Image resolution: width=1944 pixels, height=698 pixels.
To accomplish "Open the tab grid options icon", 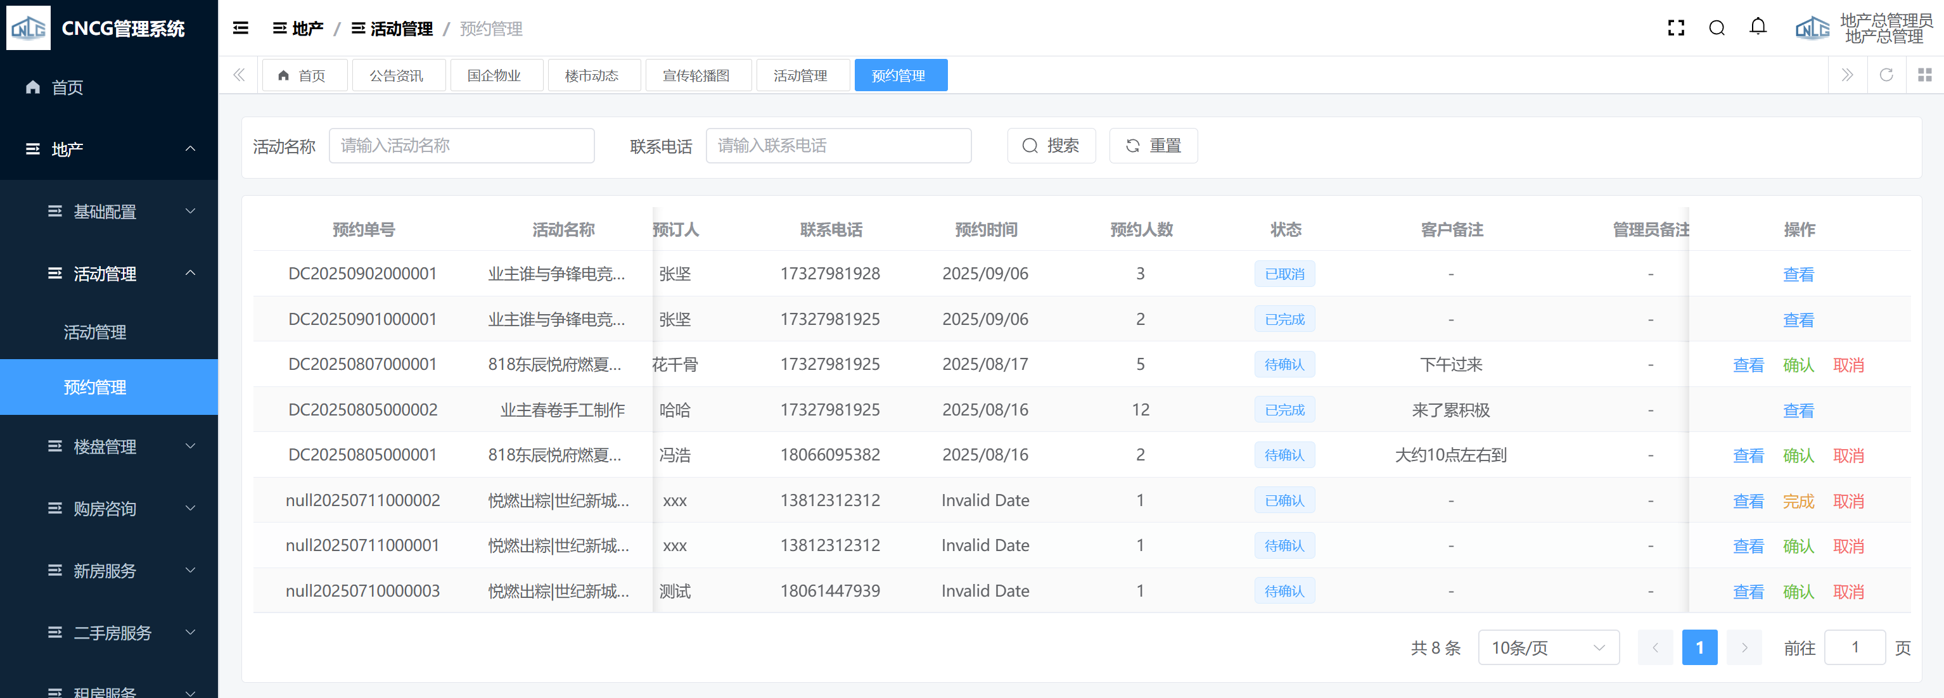I will pyautogui.click(x=1924, y=75).
